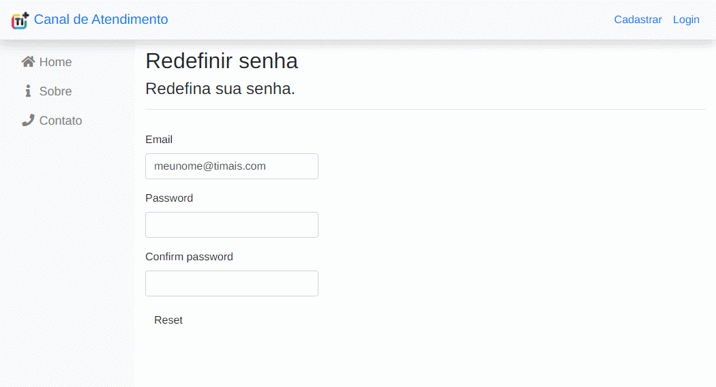716x387 pixels.
Task: Click the Redefina sua senha subheading
Action: coord(220,89)
